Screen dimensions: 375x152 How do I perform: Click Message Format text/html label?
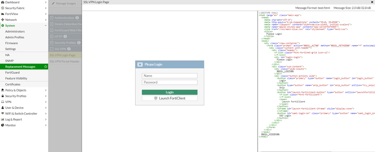(x=312, y=8)
